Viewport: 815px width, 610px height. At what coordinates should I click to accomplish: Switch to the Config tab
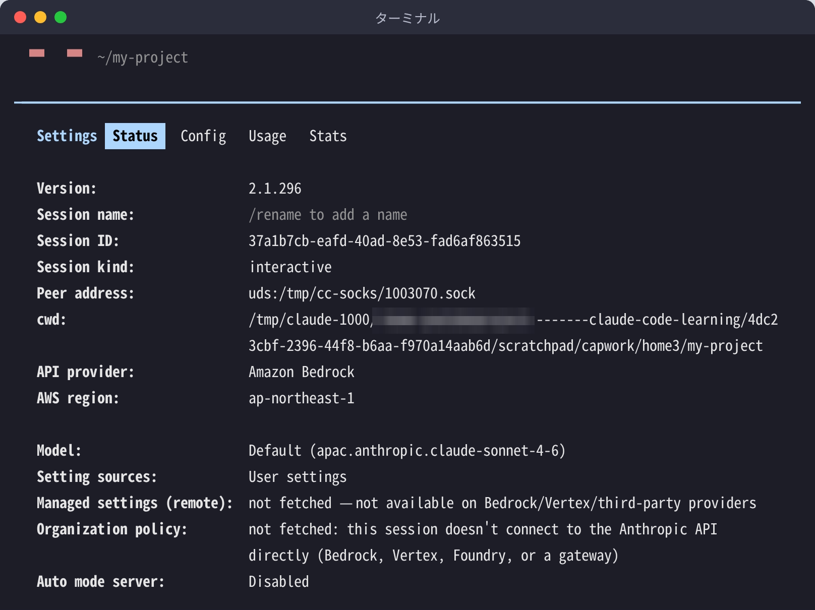[203, 136]
